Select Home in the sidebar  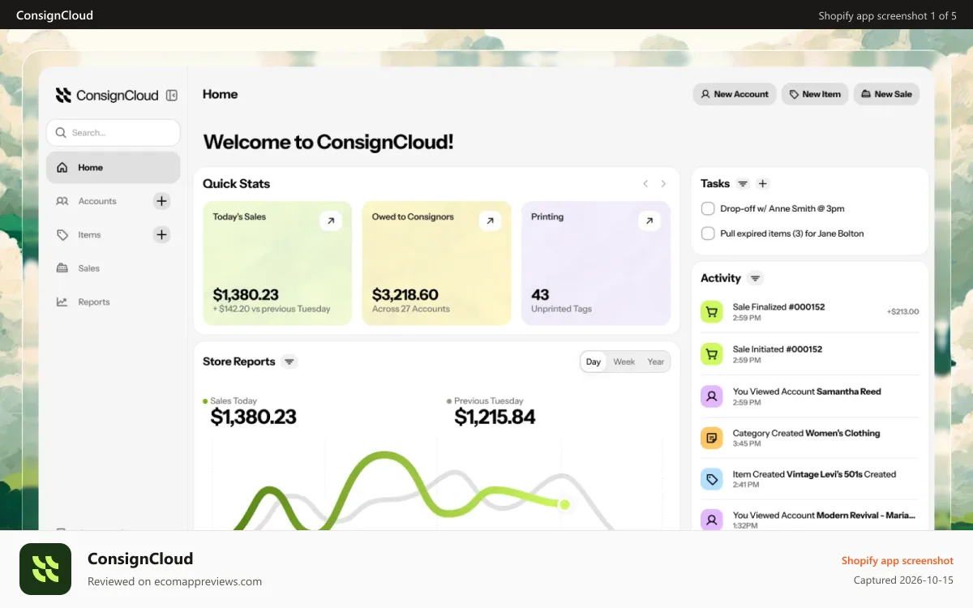(113, 168)
